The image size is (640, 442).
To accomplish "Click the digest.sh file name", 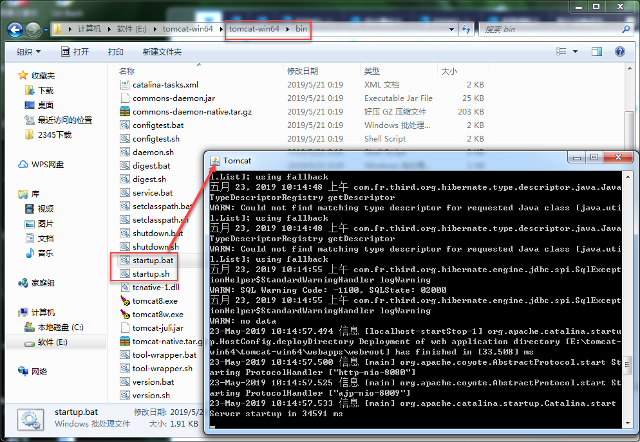I will point(149,179).
